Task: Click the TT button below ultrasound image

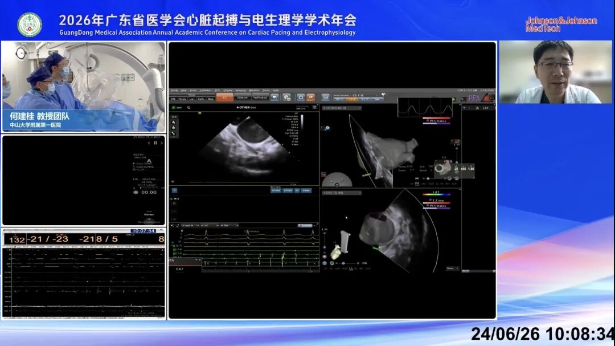Action: tap(175, 190)
